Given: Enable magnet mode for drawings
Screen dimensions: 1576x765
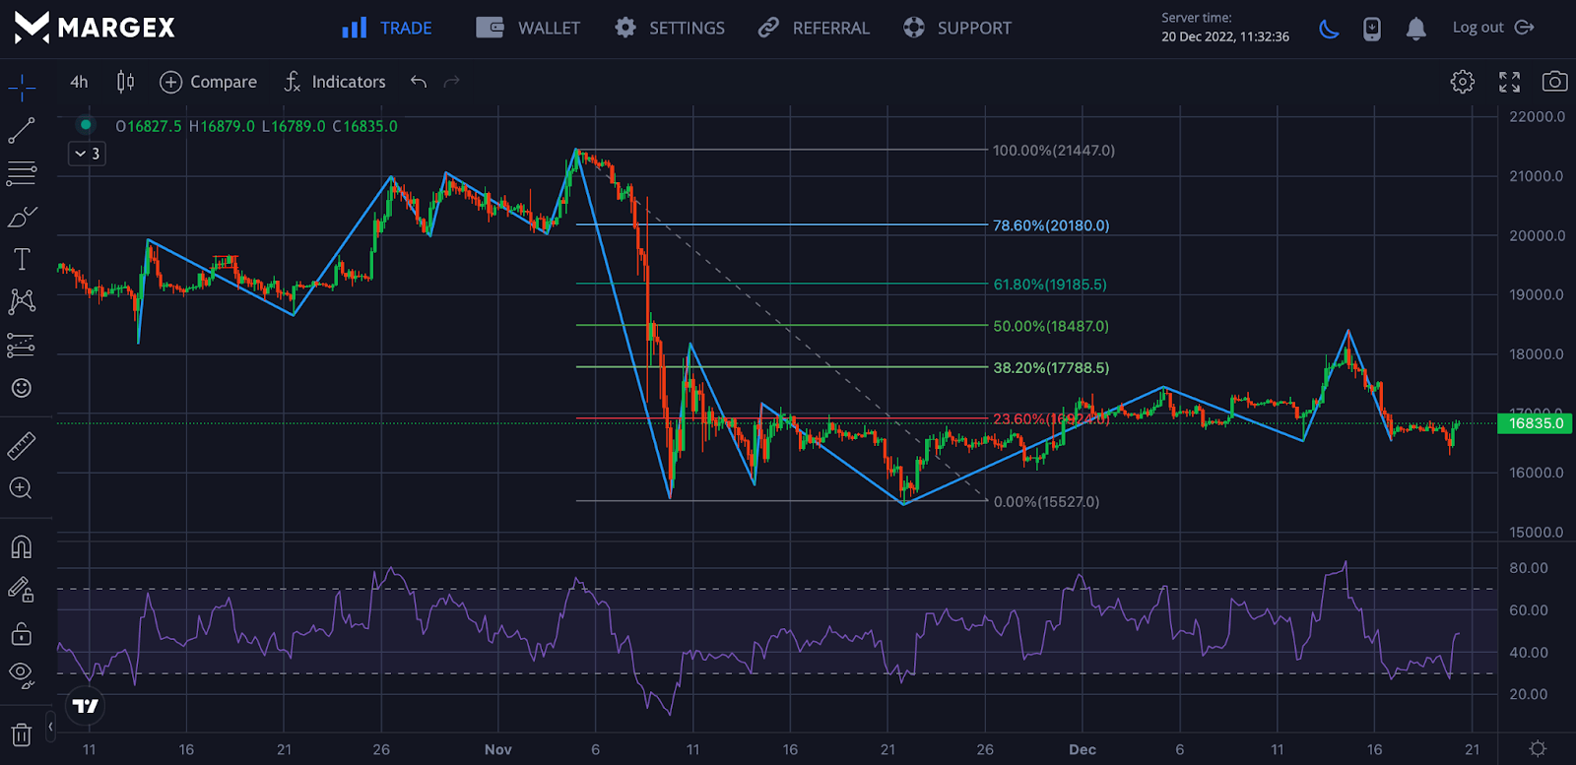Looking at the screenshot, I should tap(22, 546).
